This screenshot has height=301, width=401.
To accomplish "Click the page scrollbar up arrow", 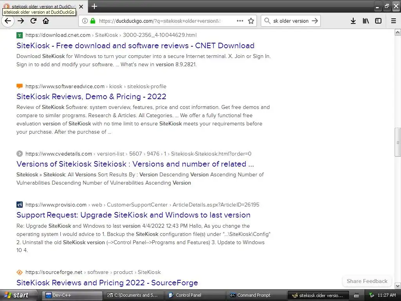I will click(x=398, y=32).
